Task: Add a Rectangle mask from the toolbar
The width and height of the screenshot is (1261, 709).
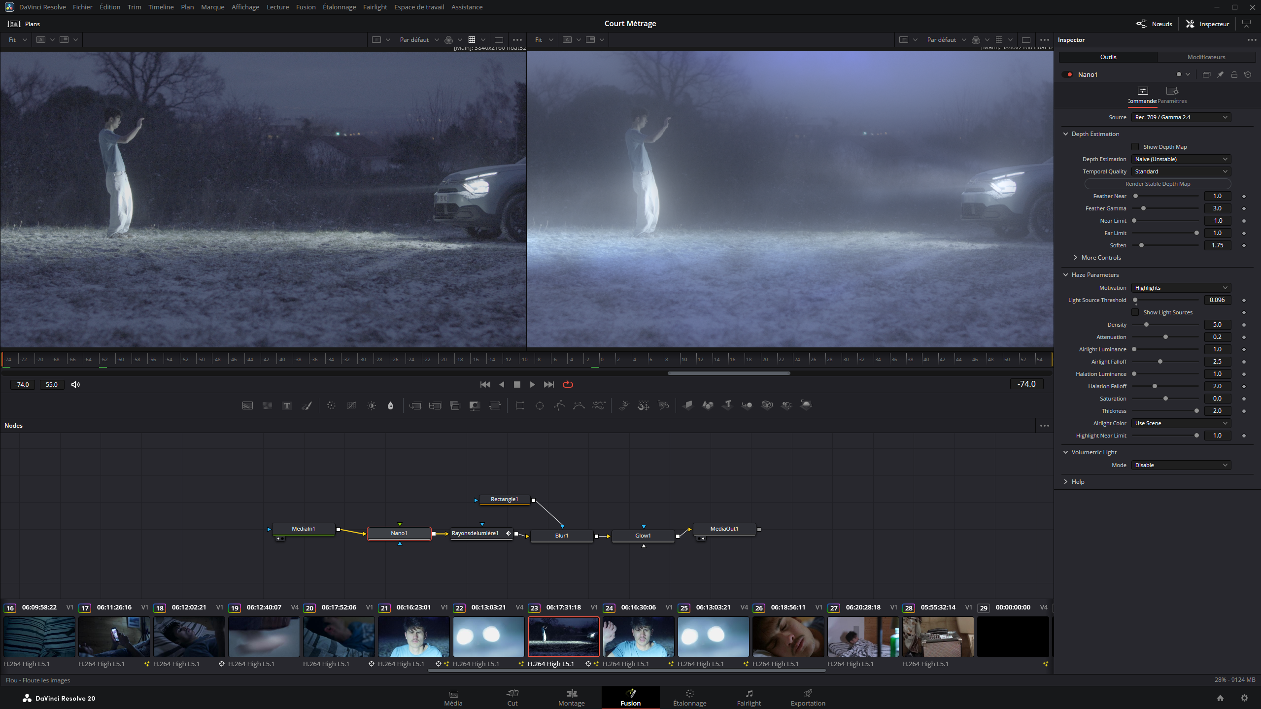Action: (519, 405)
